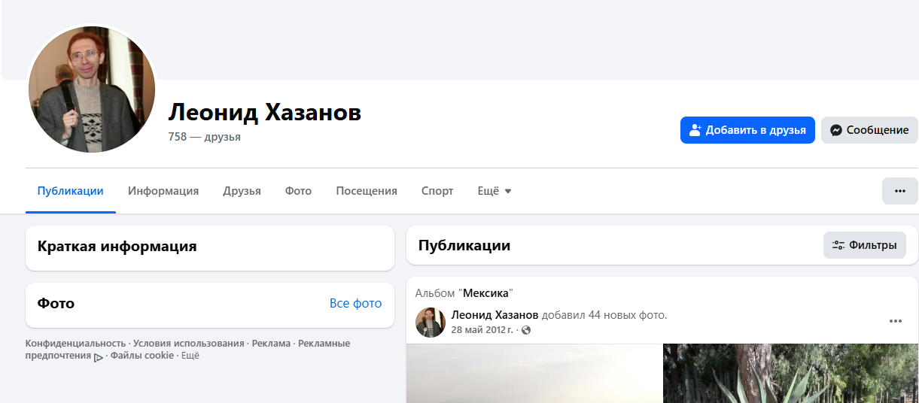
Task: Open the Спорт tab
Action: pos(437,191)
